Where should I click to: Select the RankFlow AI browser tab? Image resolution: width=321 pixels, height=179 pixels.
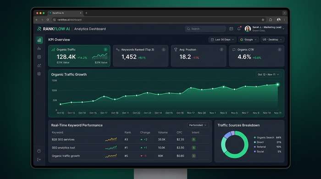[x=65, y=13]
